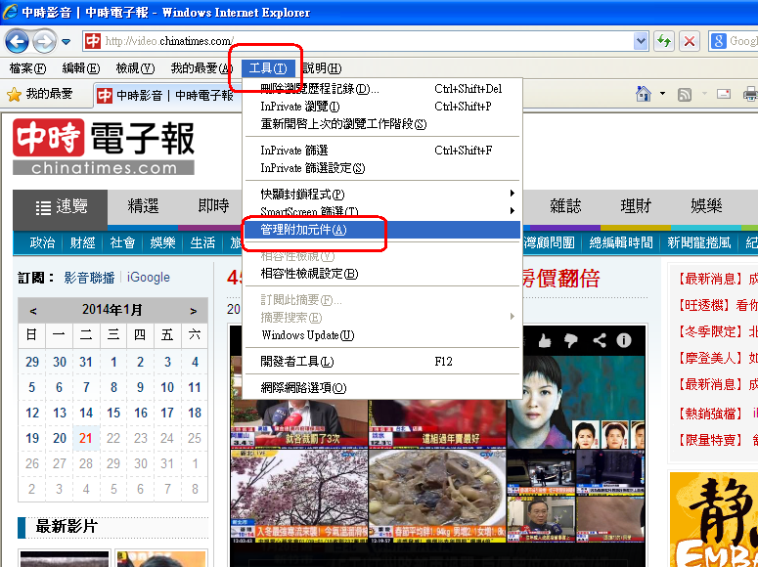758x567 pixels.
Task: Choose 重新開啟上次的瀏覽工作階段 entry
Action: coord(381,124)
